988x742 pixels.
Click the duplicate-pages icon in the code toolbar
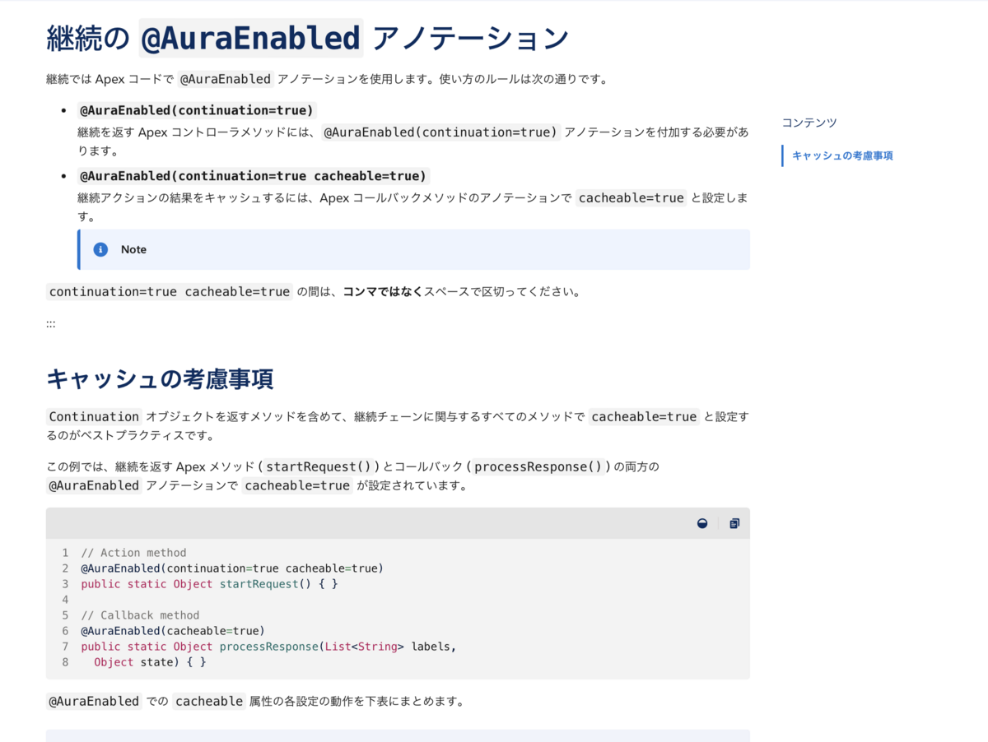tap(734, 523)
